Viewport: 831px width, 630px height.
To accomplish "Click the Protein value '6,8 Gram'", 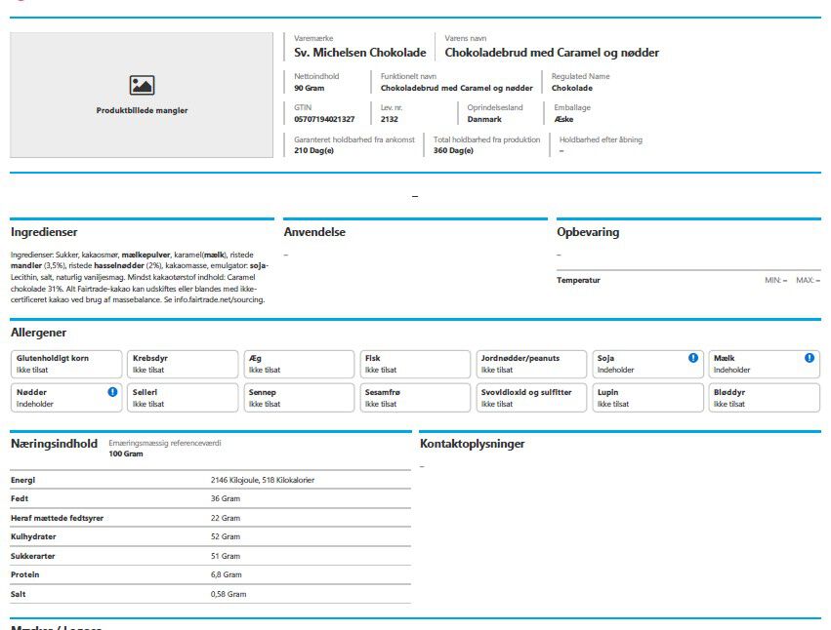I will [227, 574].
